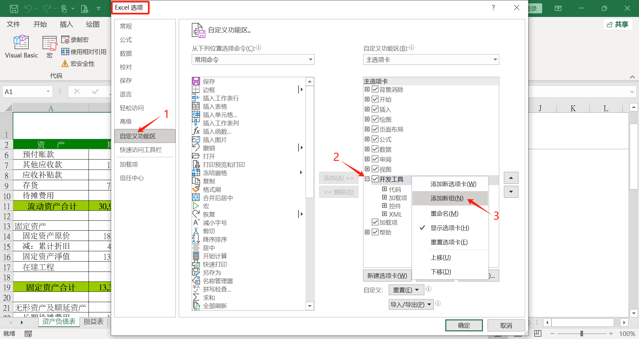
Task: Choose 添加新组 from context menu
Action: (x=450, y=198)
